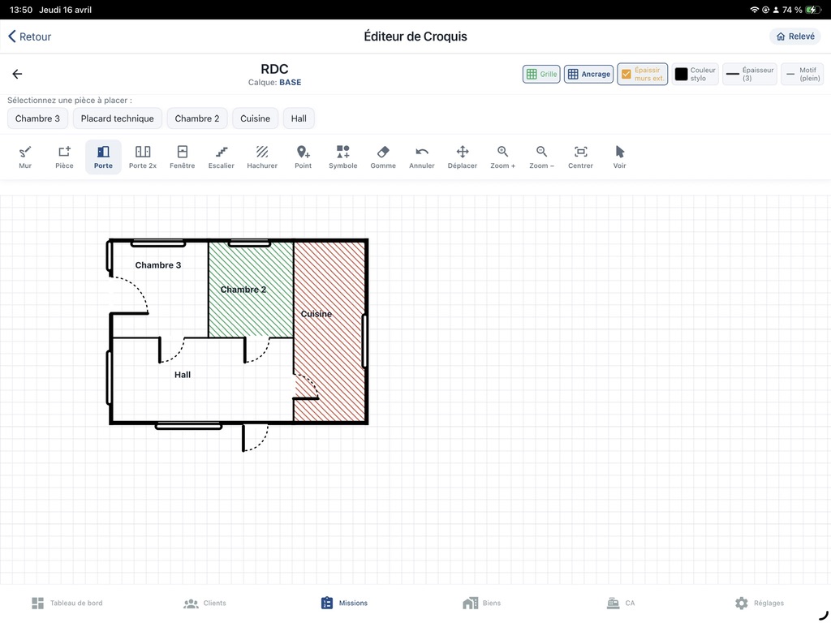
Task: Toggle Ancrage snapping option
Action: (x=588, y=75)
